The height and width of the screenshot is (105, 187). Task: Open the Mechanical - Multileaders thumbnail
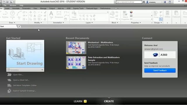pos(76,48)
